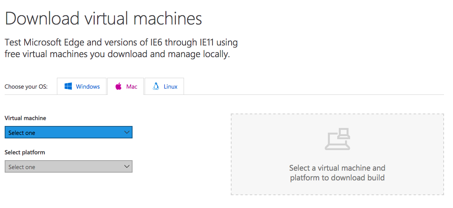
Task: Click the "Choose your OS:" label
Action: (26, 86)
